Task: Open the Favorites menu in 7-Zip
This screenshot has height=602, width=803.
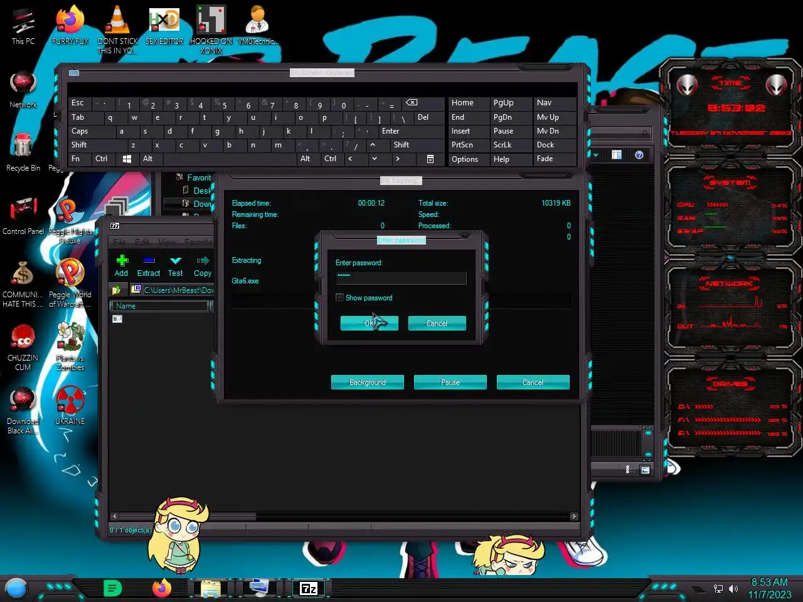Action: 198,242
